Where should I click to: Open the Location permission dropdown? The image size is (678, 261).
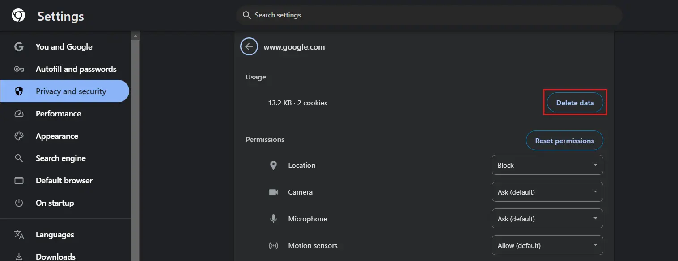click(547, 165)
